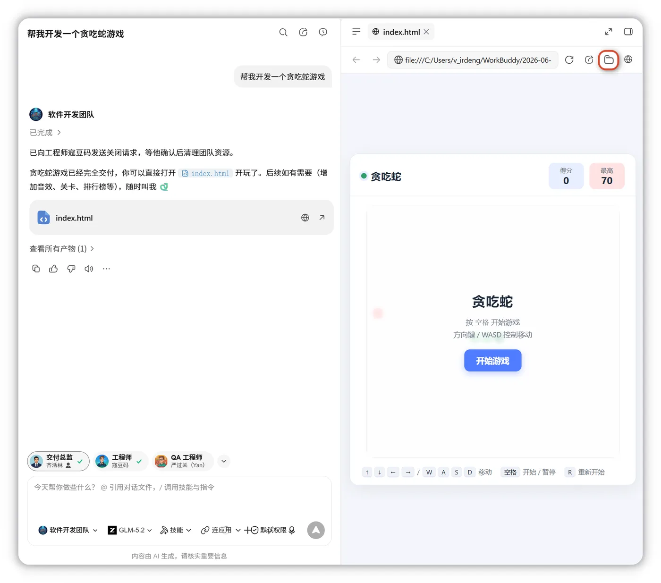This screenshot has height=583, width=661.
Task: Open preview in external browser globe icon
Action: pyautogui.click(x=628, y=59)
